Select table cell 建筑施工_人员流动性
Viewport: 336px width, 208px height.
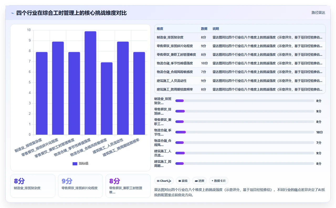click(x=172, y=81)
